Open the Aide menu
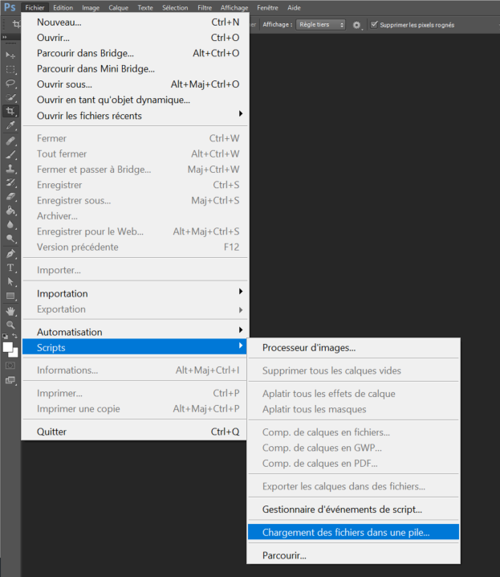 (x=294, y=7)
